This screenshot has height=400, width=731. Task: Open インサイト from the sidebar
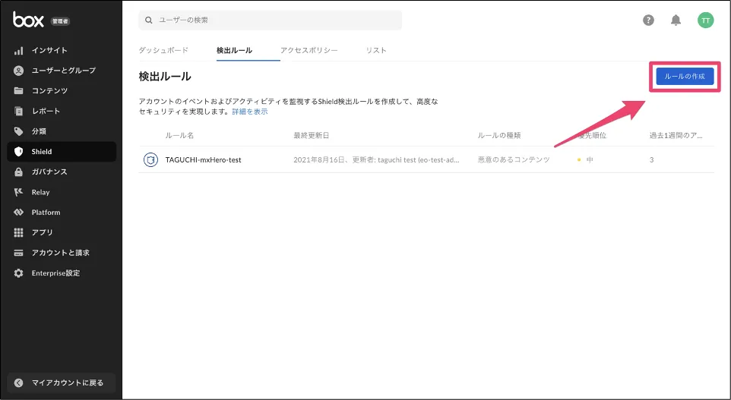tap(49, 50)
